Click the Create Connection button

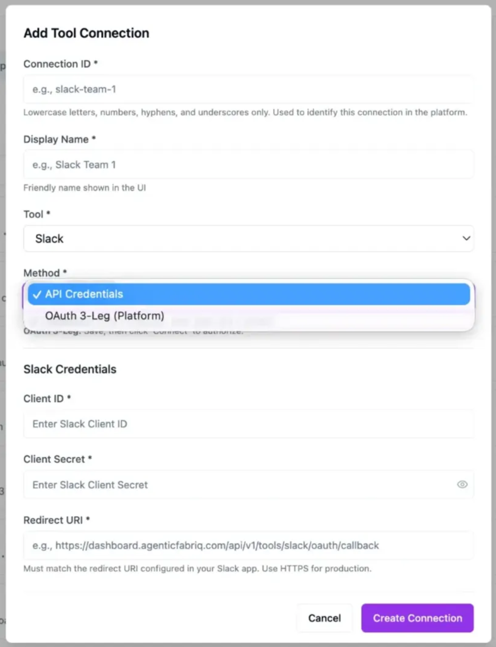click(417, 618)
